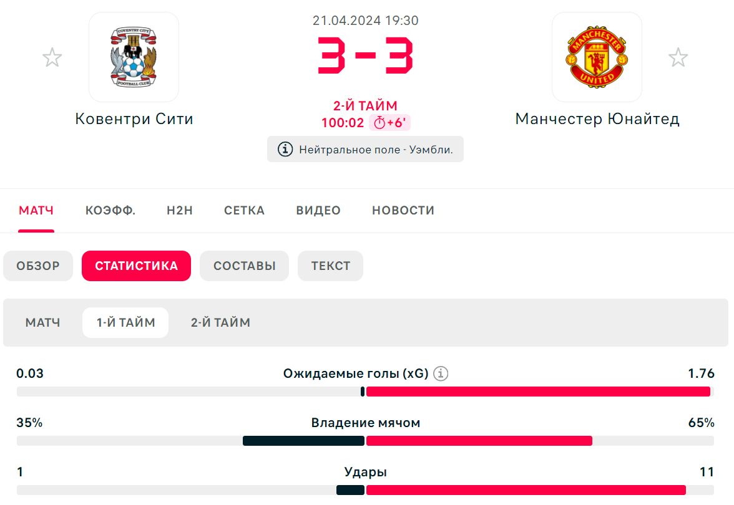
Task: Open the Coventry City club crest
Action: coord(134,57)
